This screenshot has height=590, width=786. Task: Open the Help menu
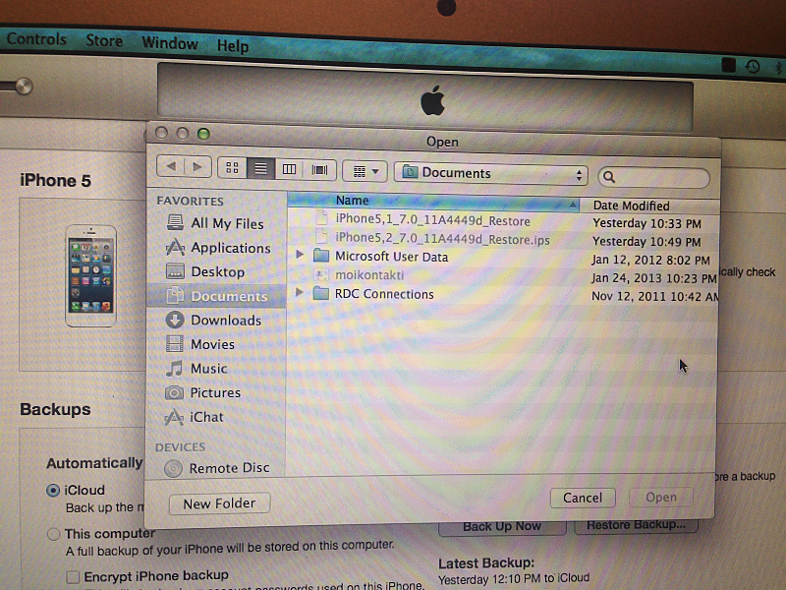click(233, 46)
